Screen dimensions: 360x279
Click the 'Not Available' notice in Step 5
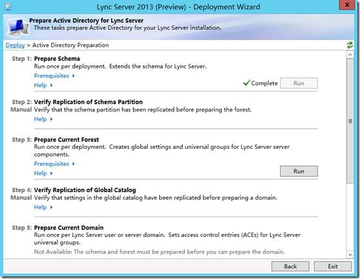coord(159,252)
